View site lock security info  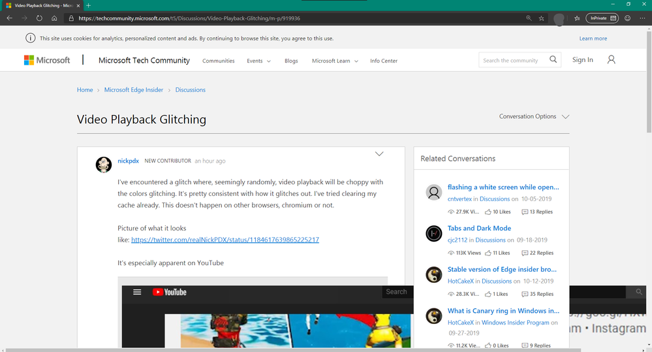click(x=71, y=18)
